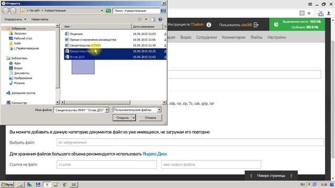Open the Видео library
Viewport: 335px width, 188px height.
tap(16, 68)
